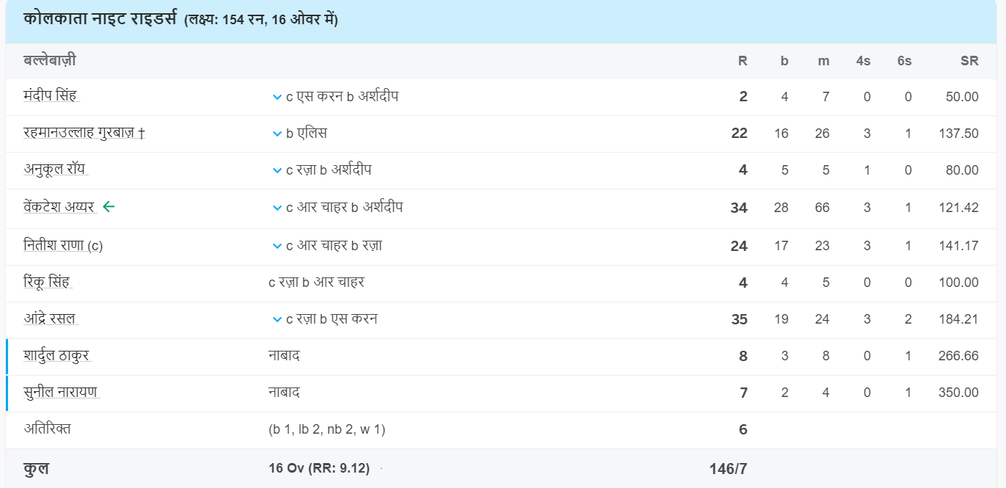Open अनुकूल रॉय player page
The image size is (1006, 488).
[x=55, y=170]
